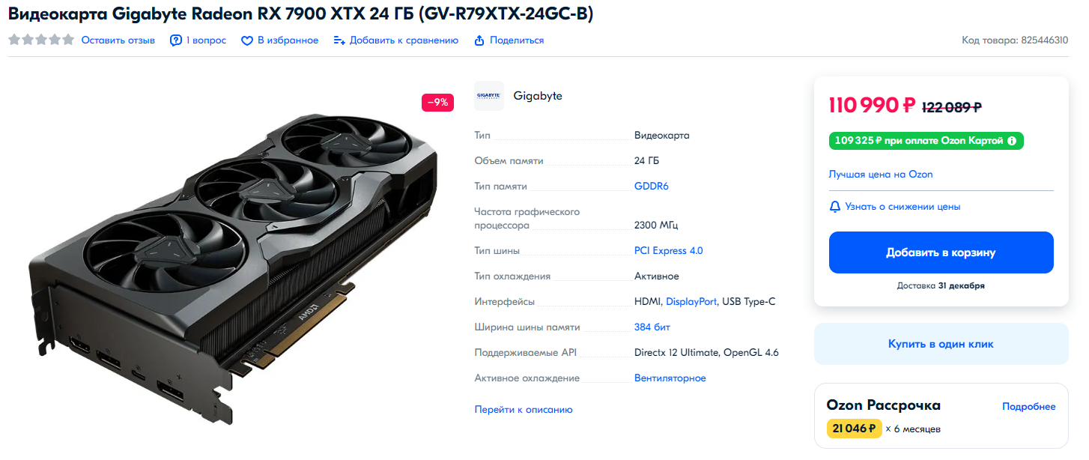
Task: Click the 'Лучшая цена на Ozon' link
Action: [881, 174]
